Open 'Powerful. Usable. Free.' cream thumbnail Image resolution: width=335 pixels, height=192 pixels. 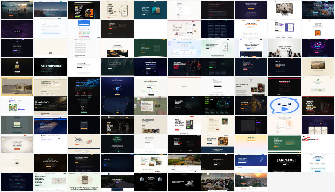coord(84,144)
